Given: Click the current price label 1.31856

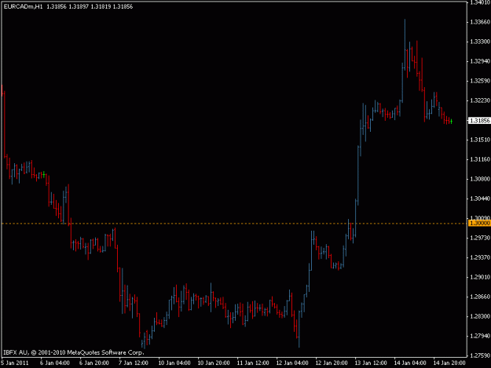Looking at the screenshot, I should (x=479, y=121).
